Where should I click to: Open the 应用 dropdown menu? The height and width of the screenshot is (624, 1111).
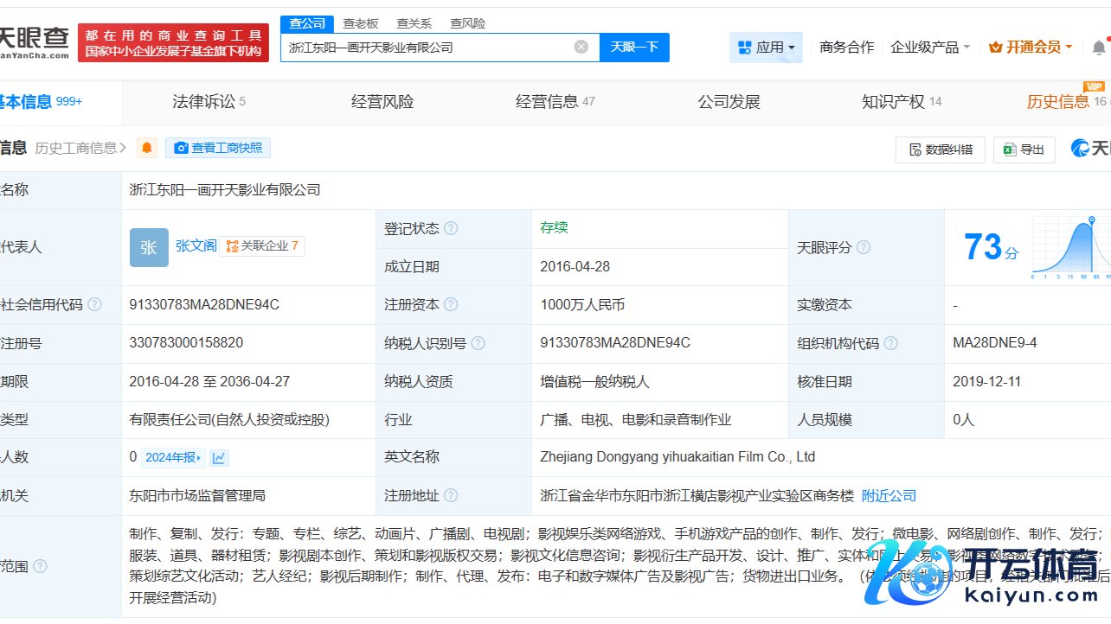[766, 48]
